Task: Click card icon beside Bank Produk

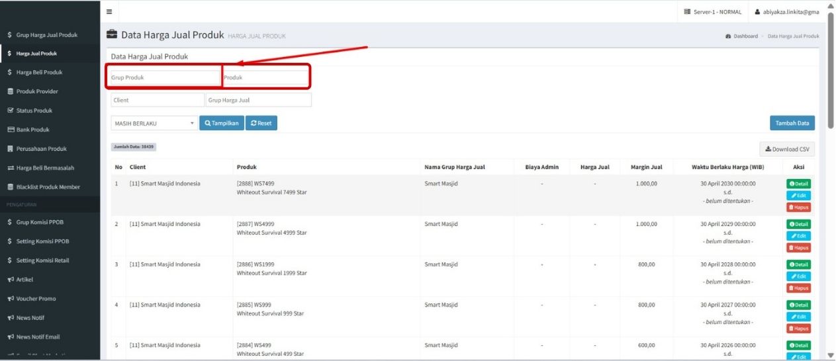Action: [10, 130]
